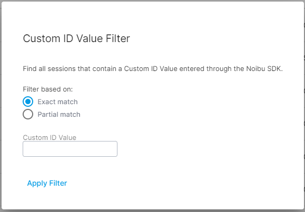Dismiss dialog via dimmed backdrop at right edge
The height and width of the screenshot is (212, 305).
pyautogui.click(x=304, y=106)
